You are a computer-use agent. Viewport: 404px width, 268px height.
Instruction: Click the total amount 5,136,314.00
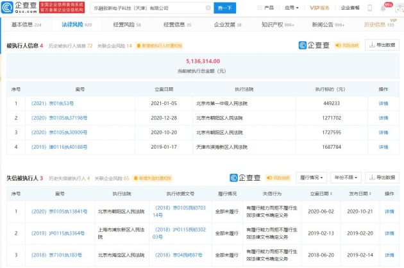[x=203, y=61]
